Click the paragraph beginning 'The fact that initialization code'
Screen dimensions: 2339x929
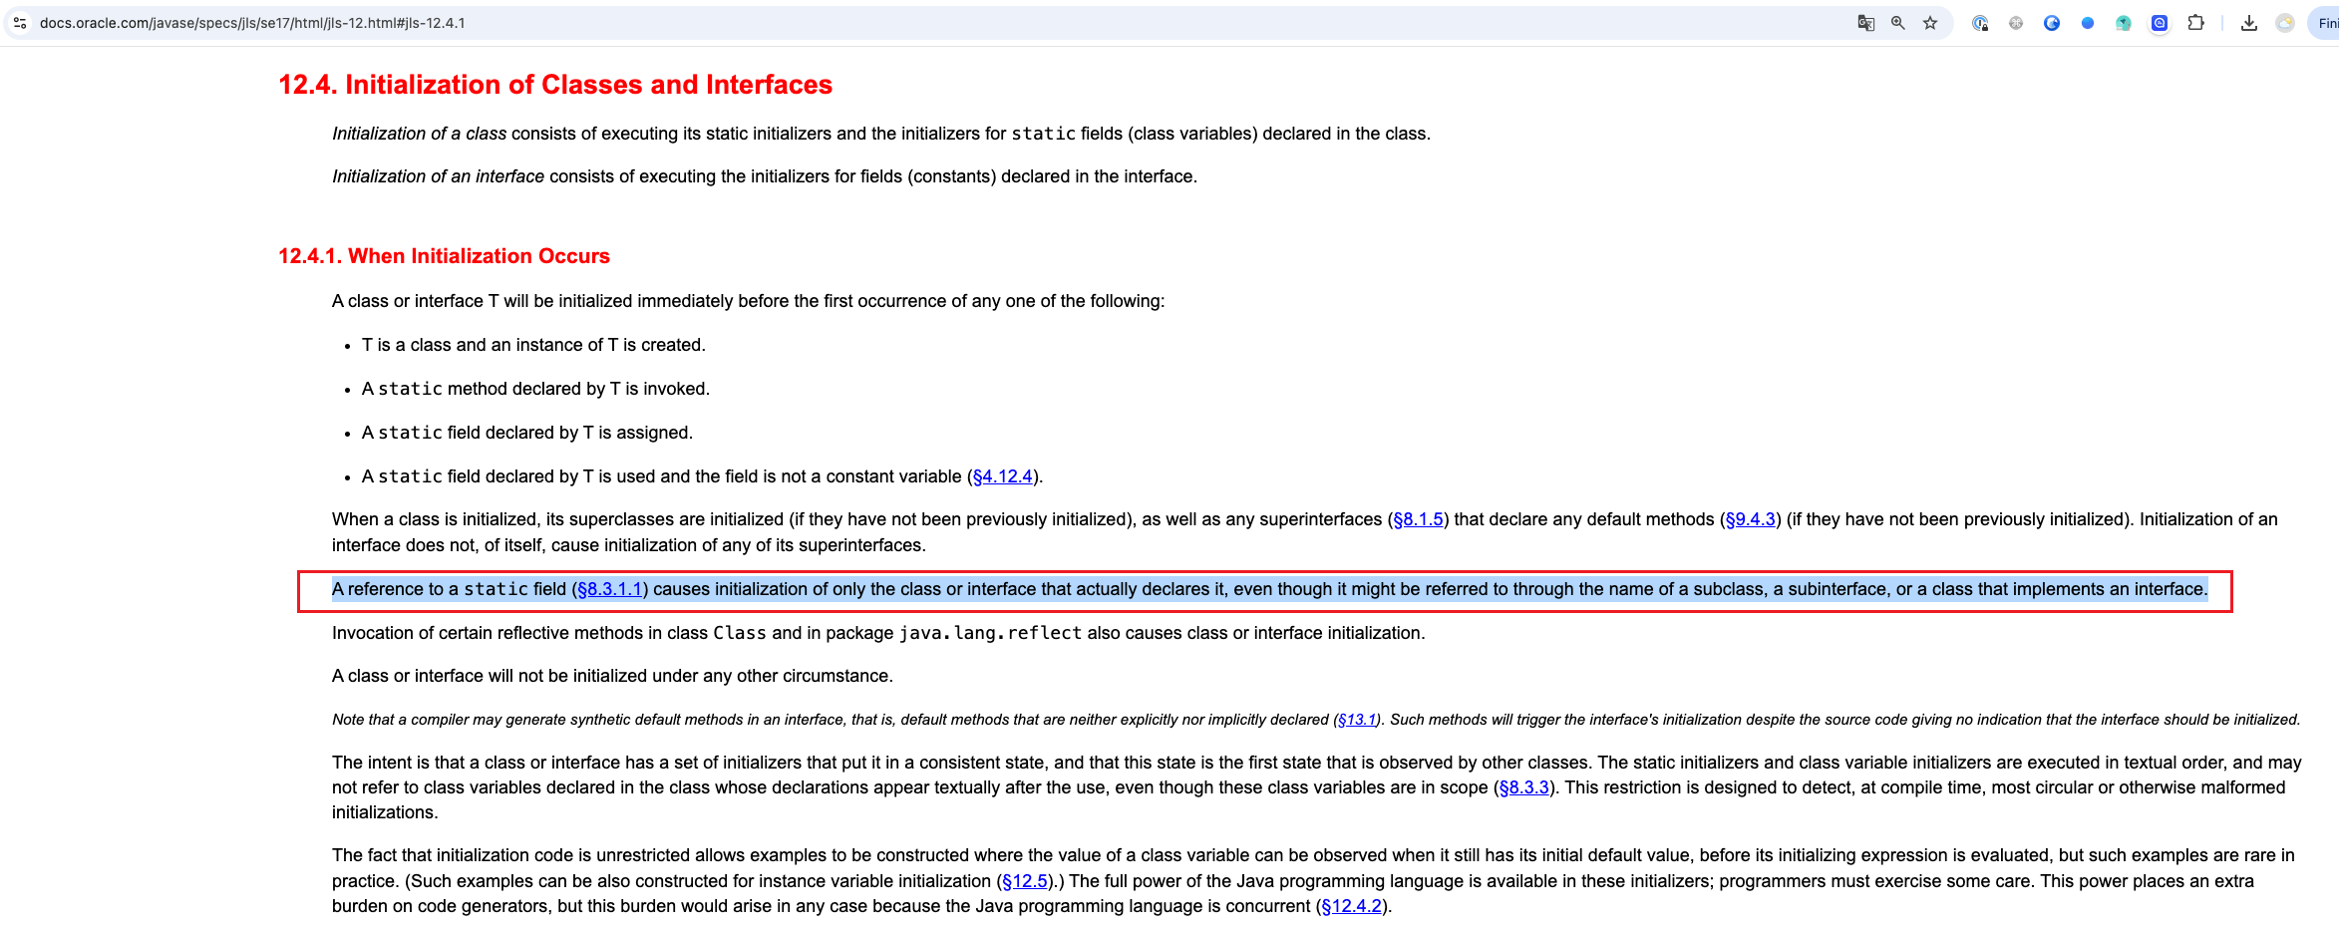(x=1313, y=881)
